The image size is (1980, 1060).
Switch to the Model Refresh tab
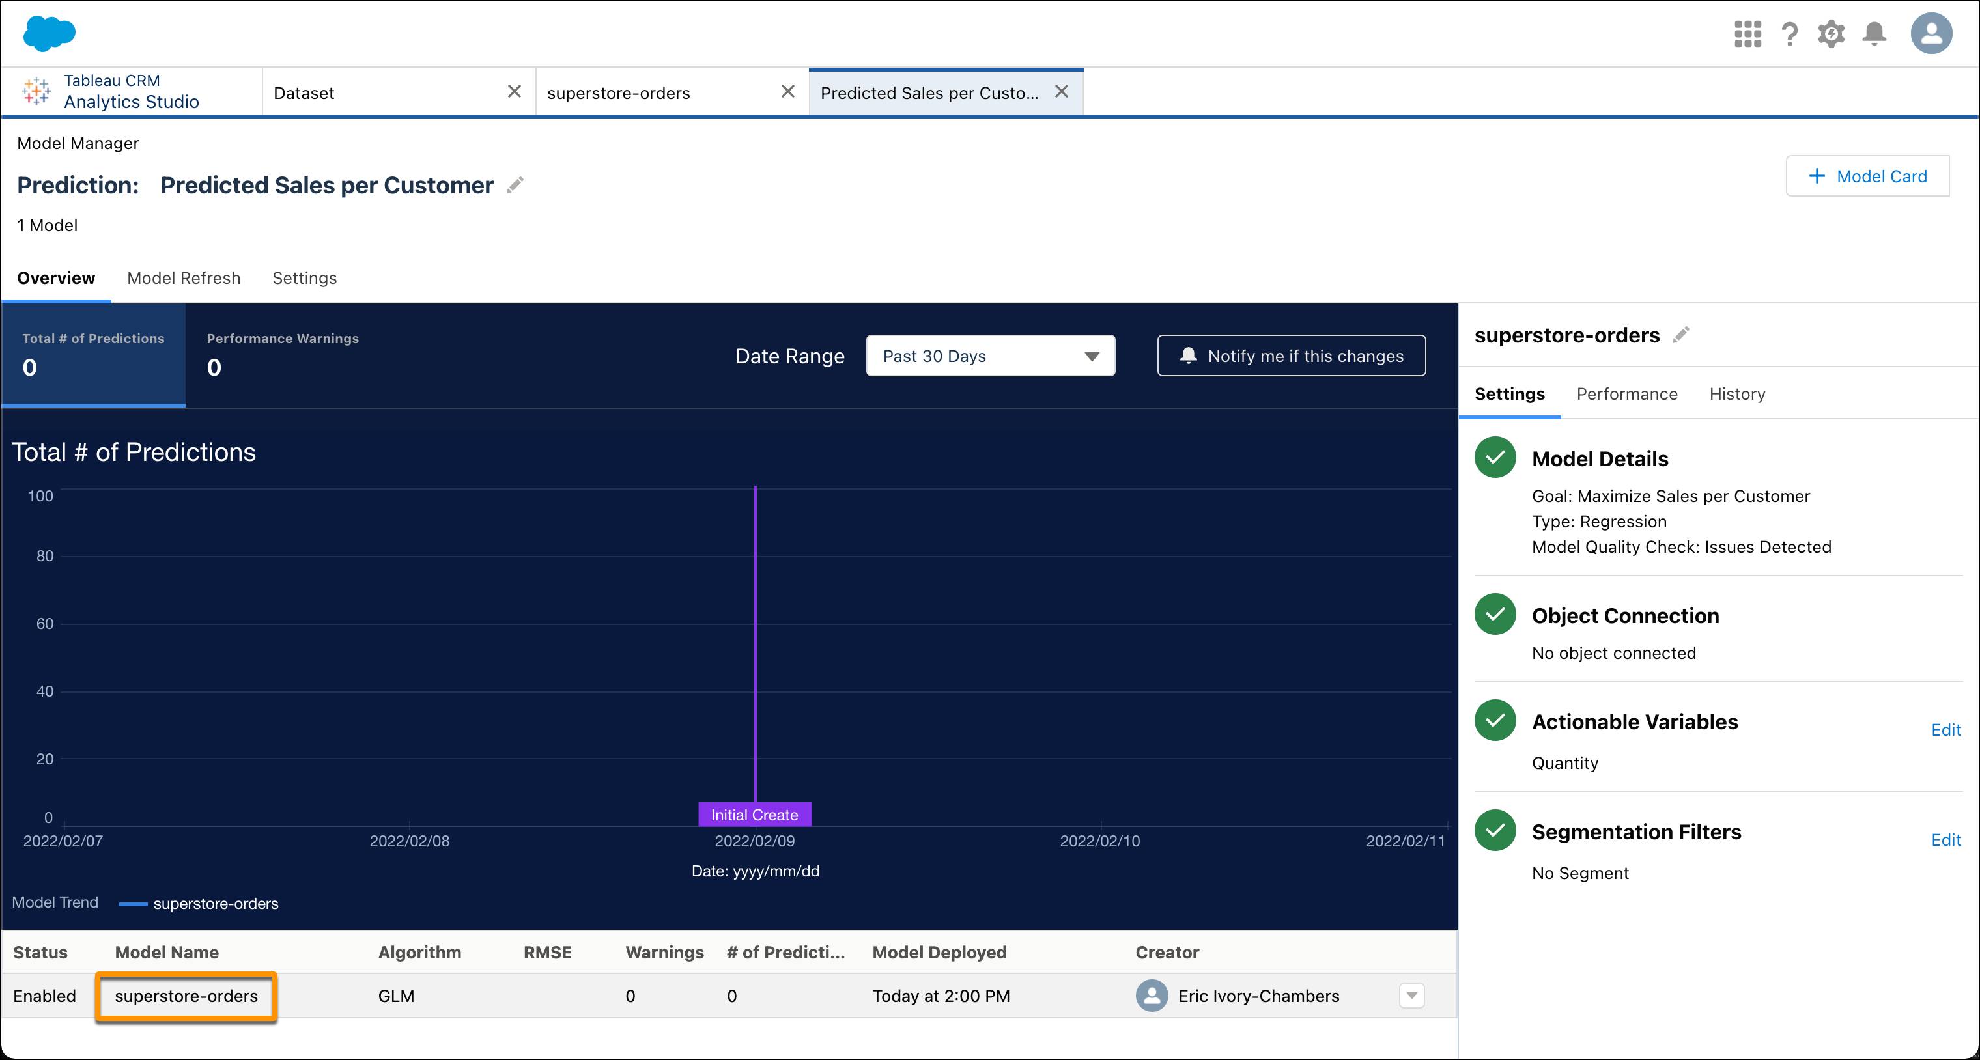(183, 278)
